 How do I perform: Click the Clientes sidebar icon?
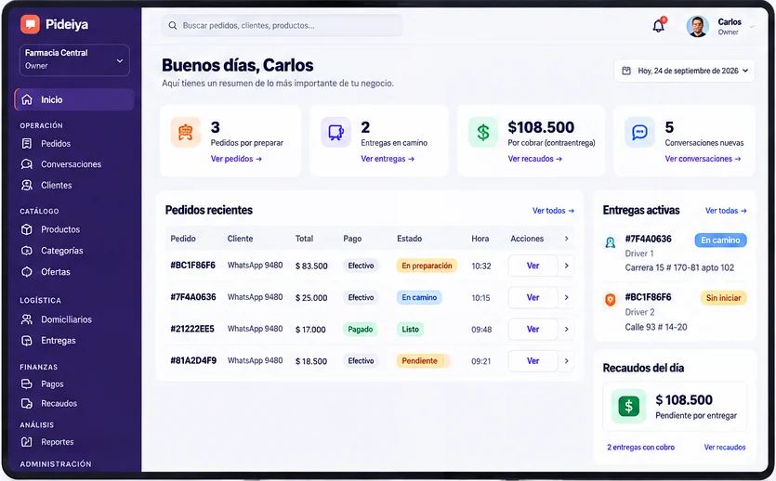[x=27, y=185]
